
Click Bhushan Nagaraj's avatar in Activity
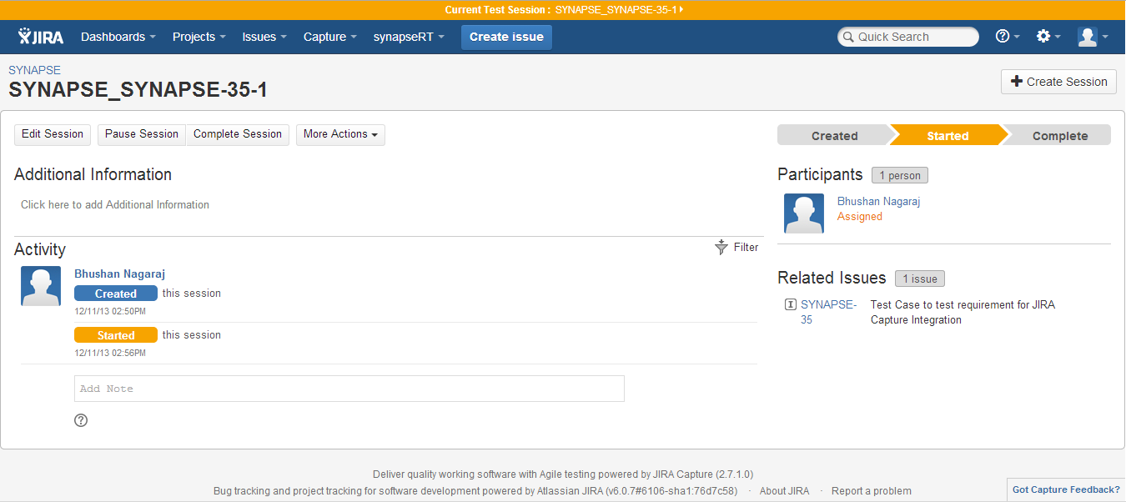pos(41,286)
